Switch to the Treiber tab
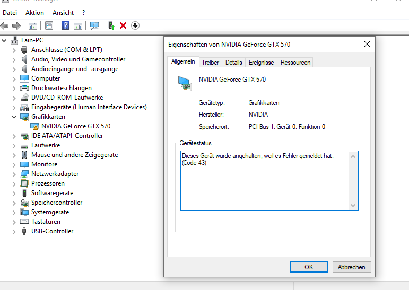409x290 pixels. [210, 63]
